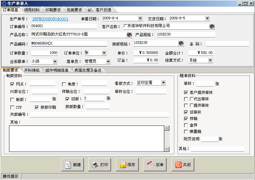Click the lookup icon beside 客户名称 field
The image size is (255, 180).
pyautogui.click(x=212, y=26)
